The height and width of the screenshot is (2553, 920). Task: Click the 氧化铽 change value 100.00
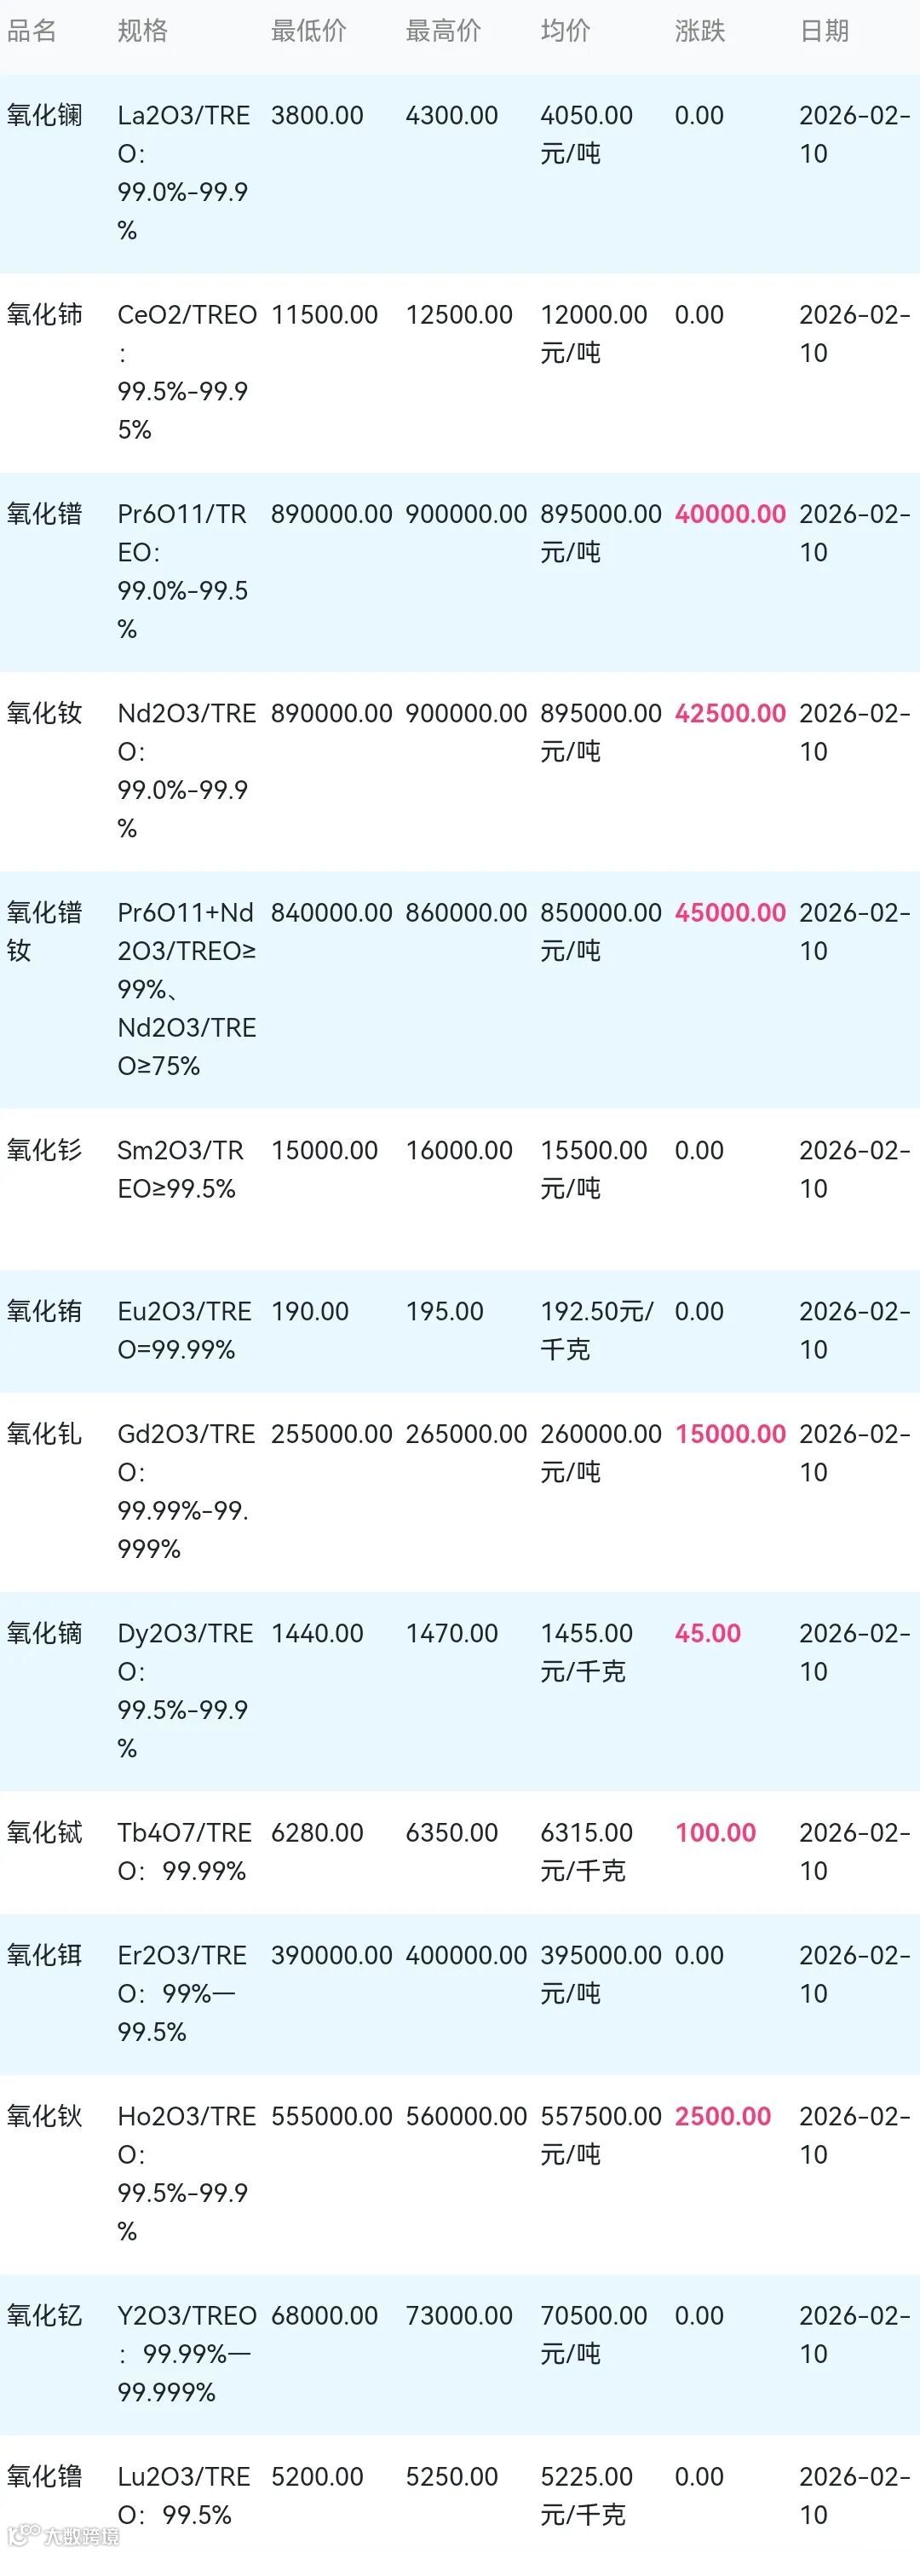715,1832
